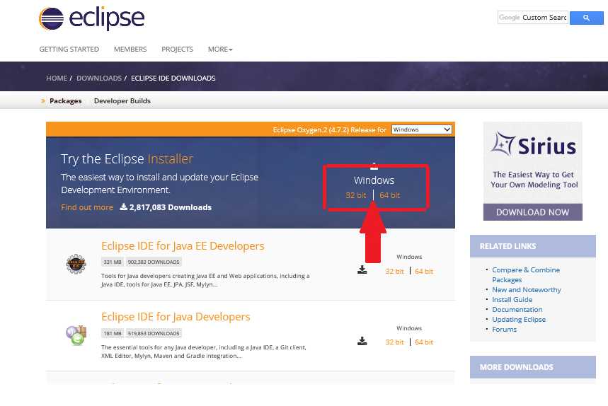Download 32 bit Eclipse Installer
608x406 pixels.
pyautogui.click(x=355, y=195)
